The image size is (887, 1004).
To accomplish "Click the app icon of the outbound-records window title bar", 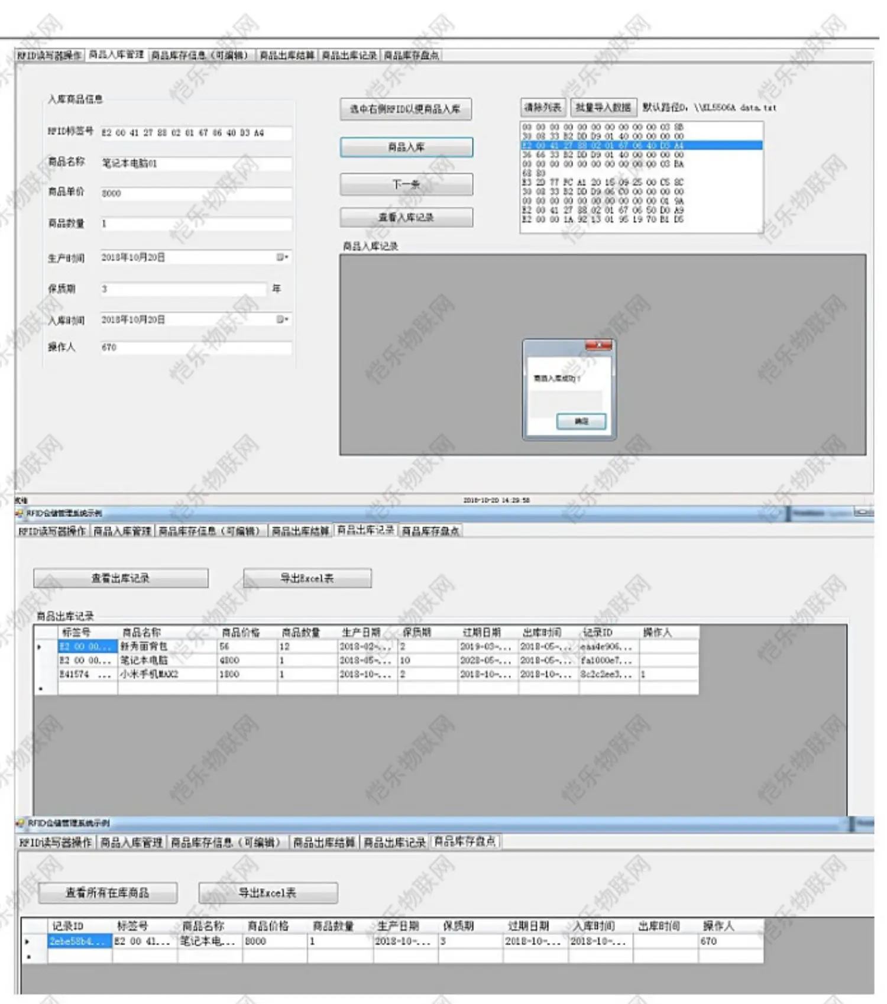I will click(x=20, y=513).
